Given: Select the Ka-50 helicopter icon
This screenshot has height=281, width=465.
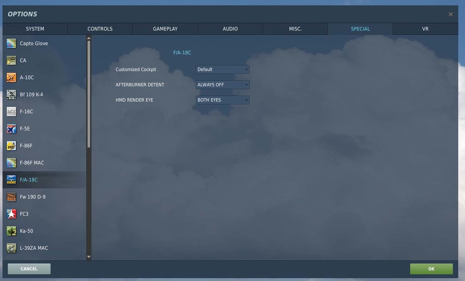Looking at the screenshot, I should pyautogui.click(x=11, y=231).
